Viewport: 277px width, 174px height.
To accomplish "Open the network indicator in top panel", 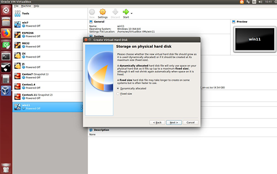I will point(248,2).
